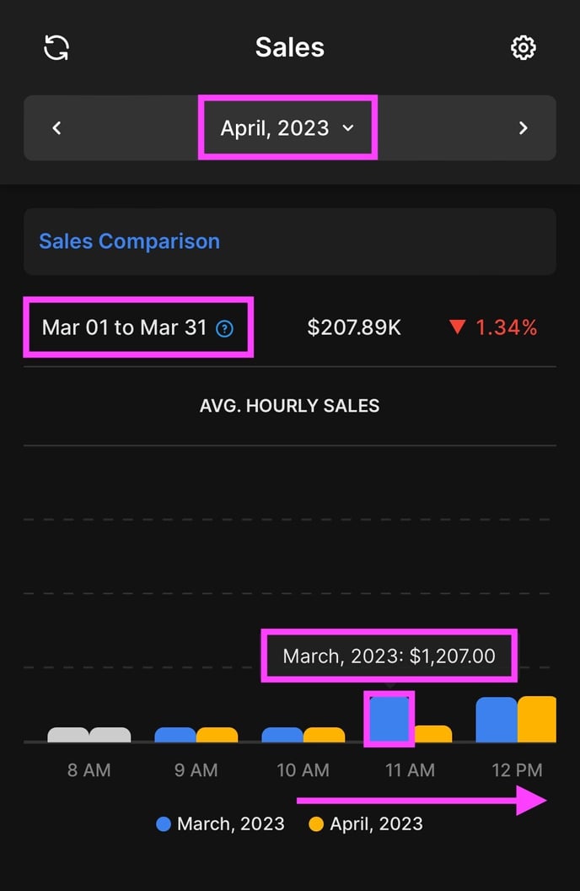Viewport: 580px width, 891px height.
Task: Toggle the March, 2023 legend series
Action: pos(220,824)
